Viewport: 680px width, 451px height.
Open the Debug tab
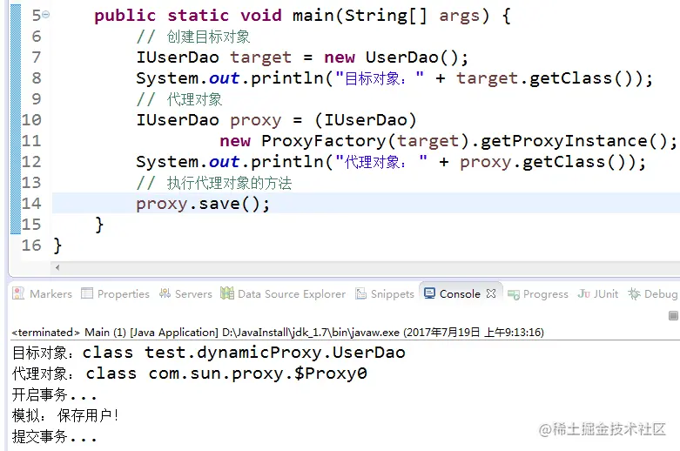coord(653,293)
